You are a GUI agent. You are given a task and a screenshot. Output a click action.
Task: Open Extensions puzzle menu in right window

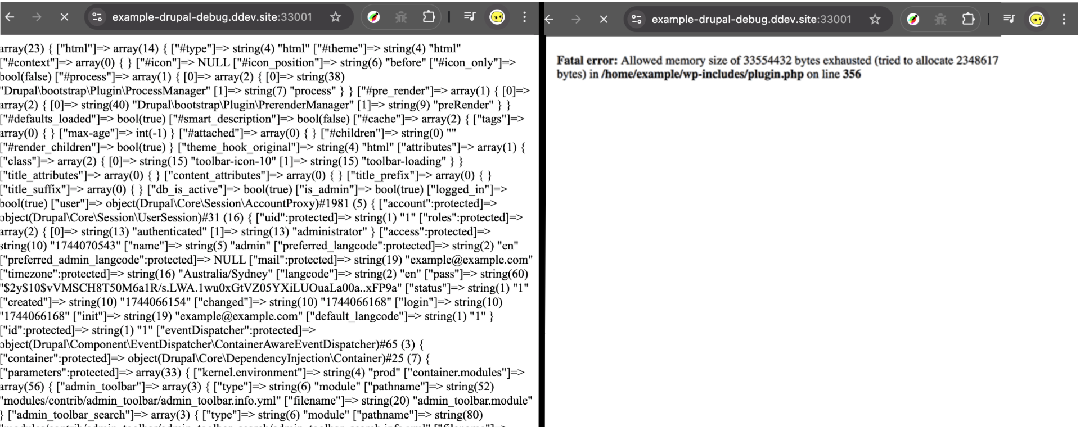click(968, 20)
